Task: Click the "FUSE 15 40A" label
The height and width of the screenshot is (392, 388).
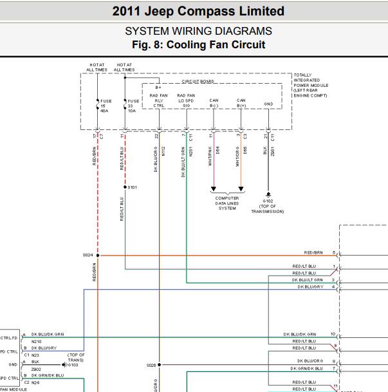Action: [106, 106]
